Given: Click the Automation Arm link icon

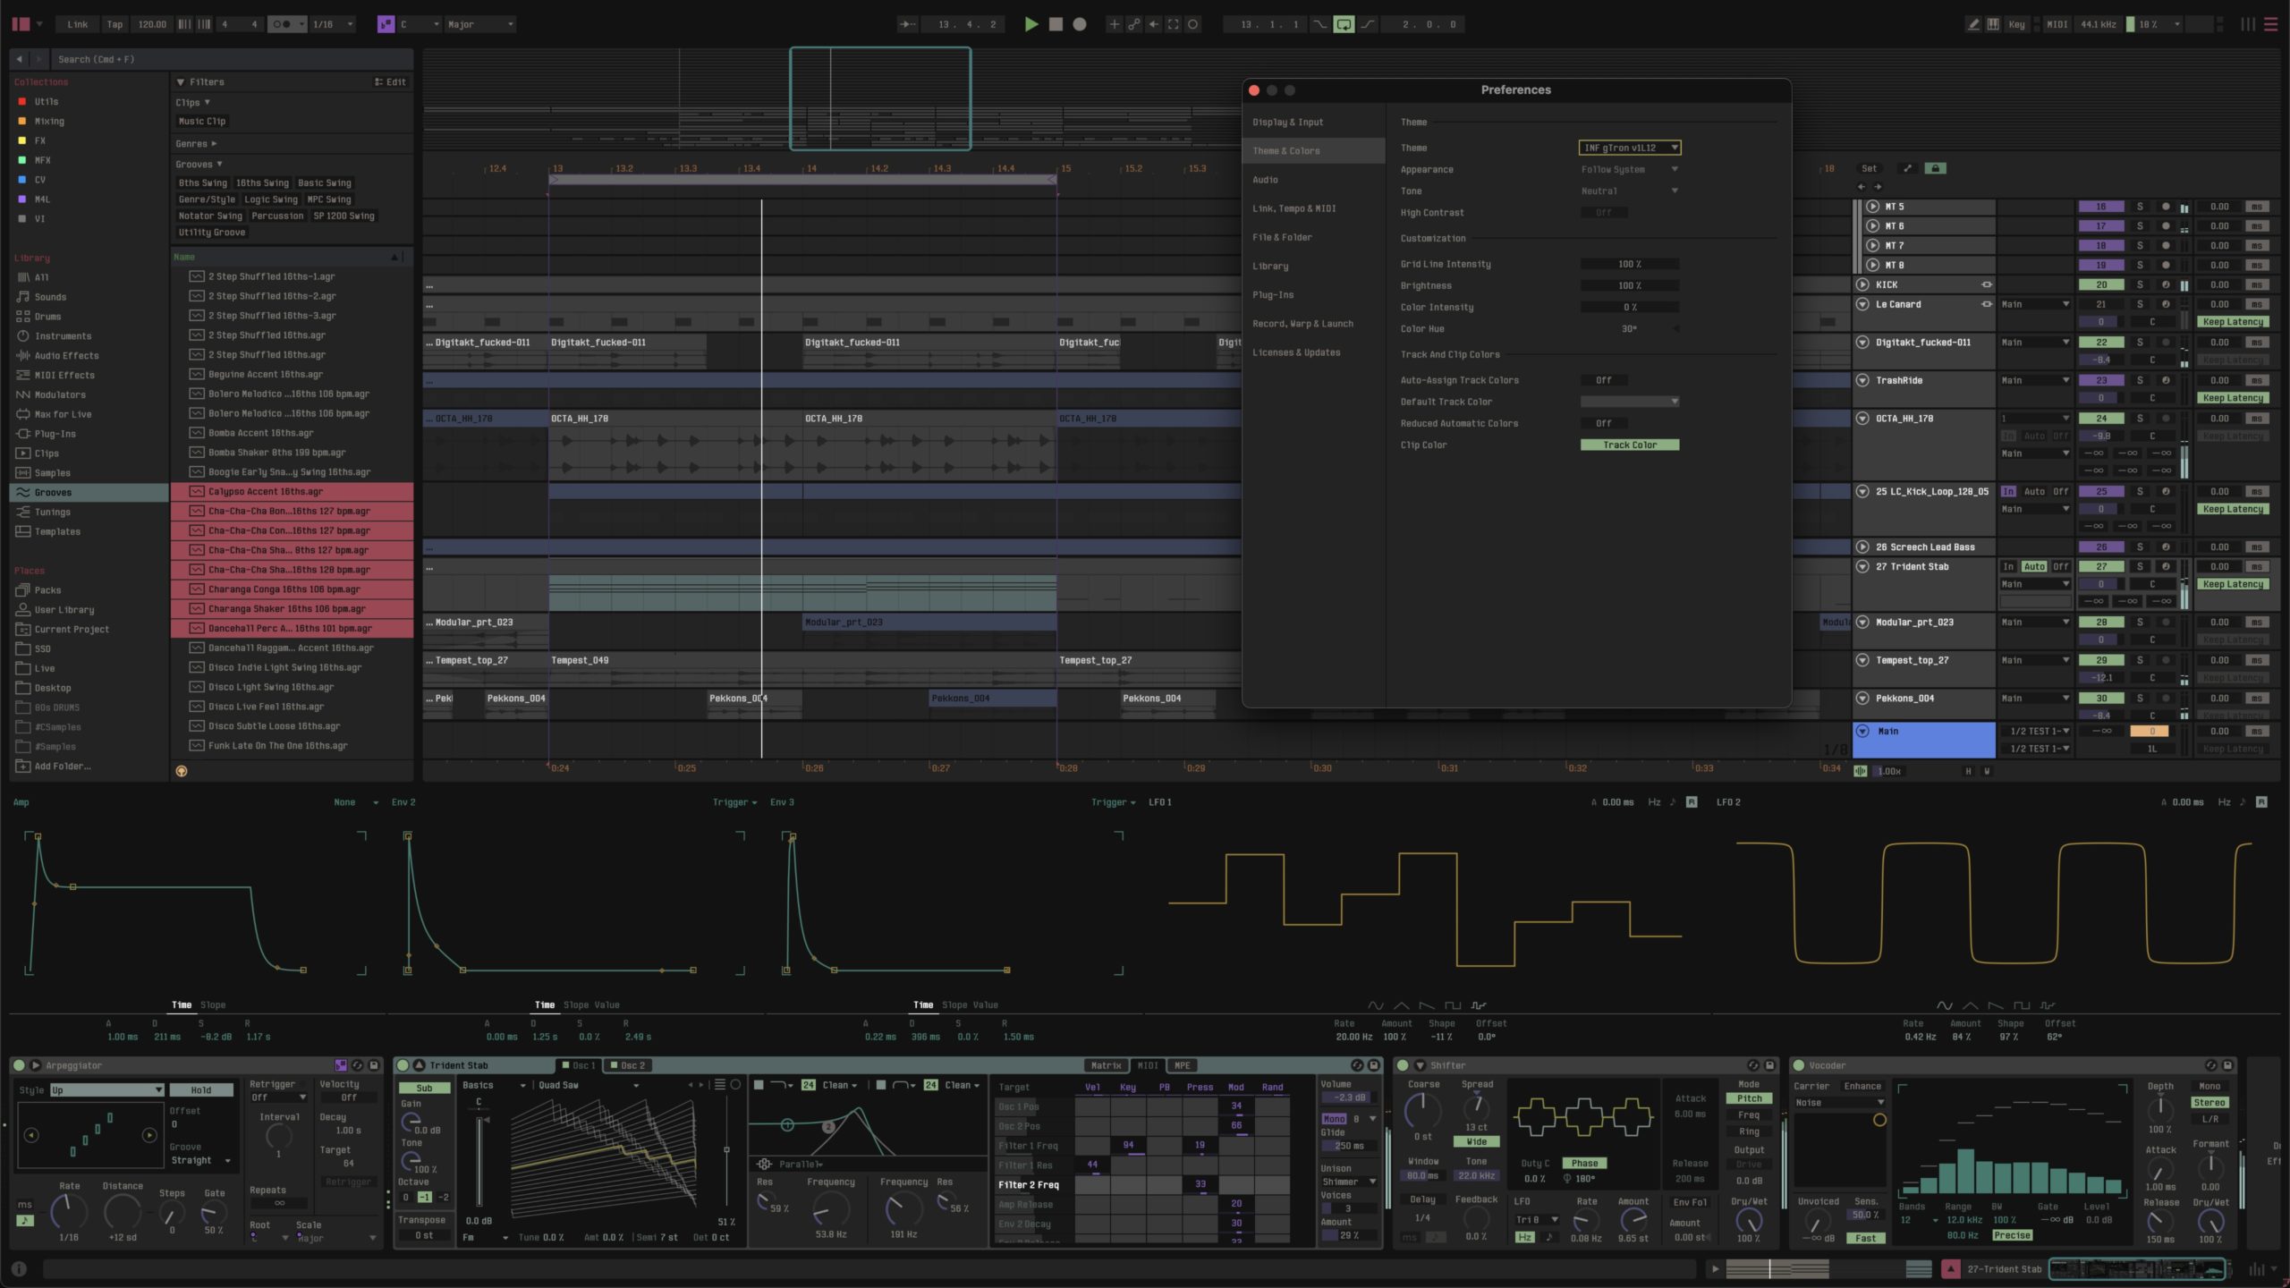Looking at the screenshot, I should 1133,24.
